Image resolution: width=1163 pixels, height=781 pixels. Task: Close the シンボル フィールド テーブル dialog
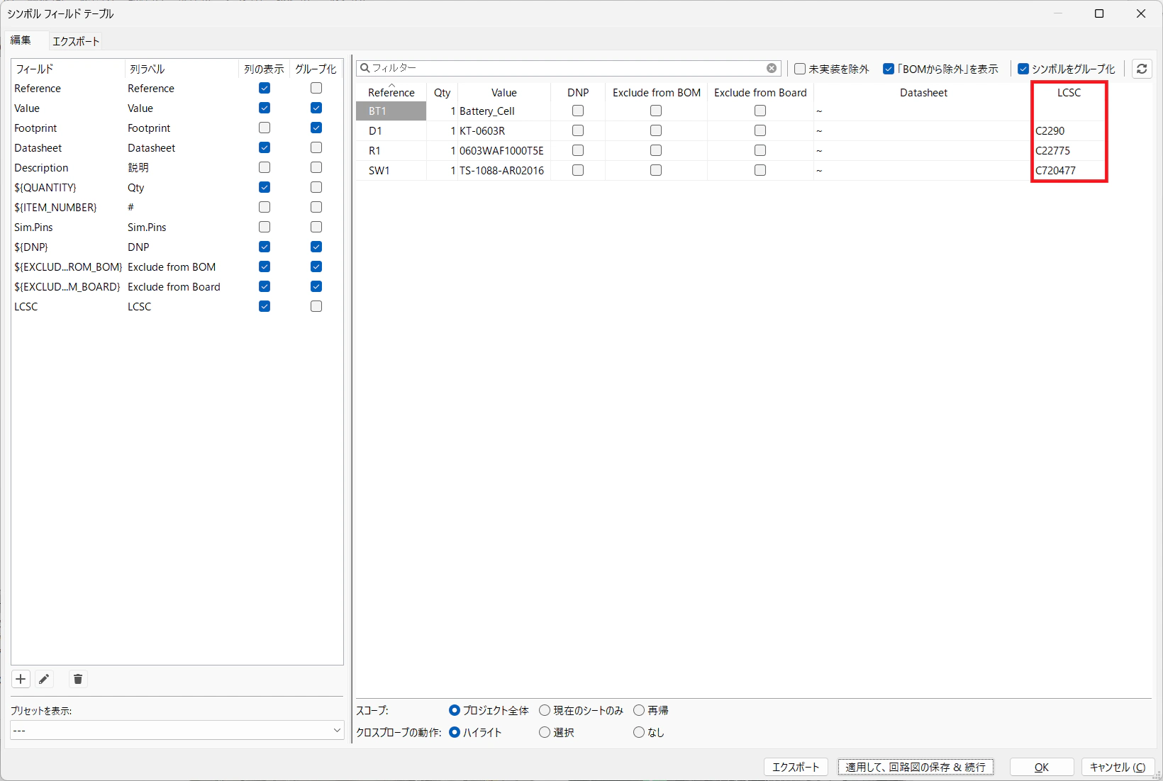pos(1141,13)
